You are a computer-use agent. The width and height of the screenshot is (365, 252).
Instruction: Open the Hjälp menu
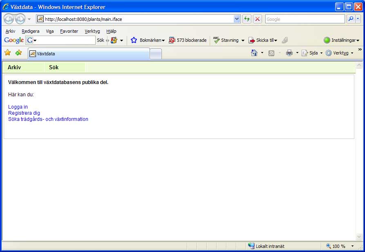tap(111, 31)
